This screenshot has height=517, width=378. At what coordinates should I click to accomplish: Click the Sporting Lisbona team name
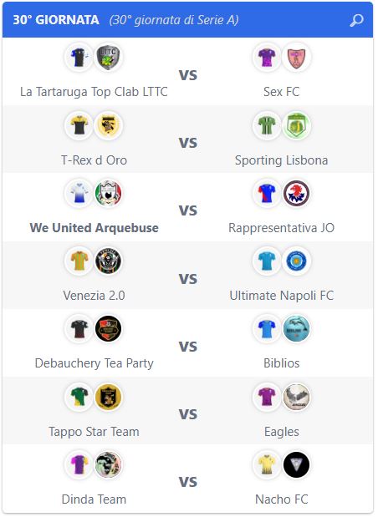(282, 160)
